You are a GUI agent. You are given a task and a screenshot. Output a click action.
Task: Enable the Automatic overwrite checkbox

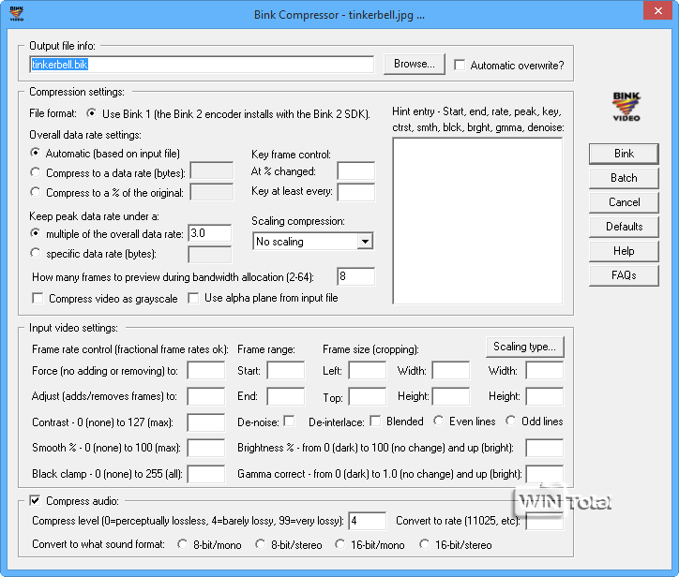tap(460, 65)
